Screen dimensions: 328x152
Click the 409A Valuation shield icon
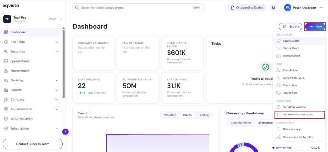6,119
